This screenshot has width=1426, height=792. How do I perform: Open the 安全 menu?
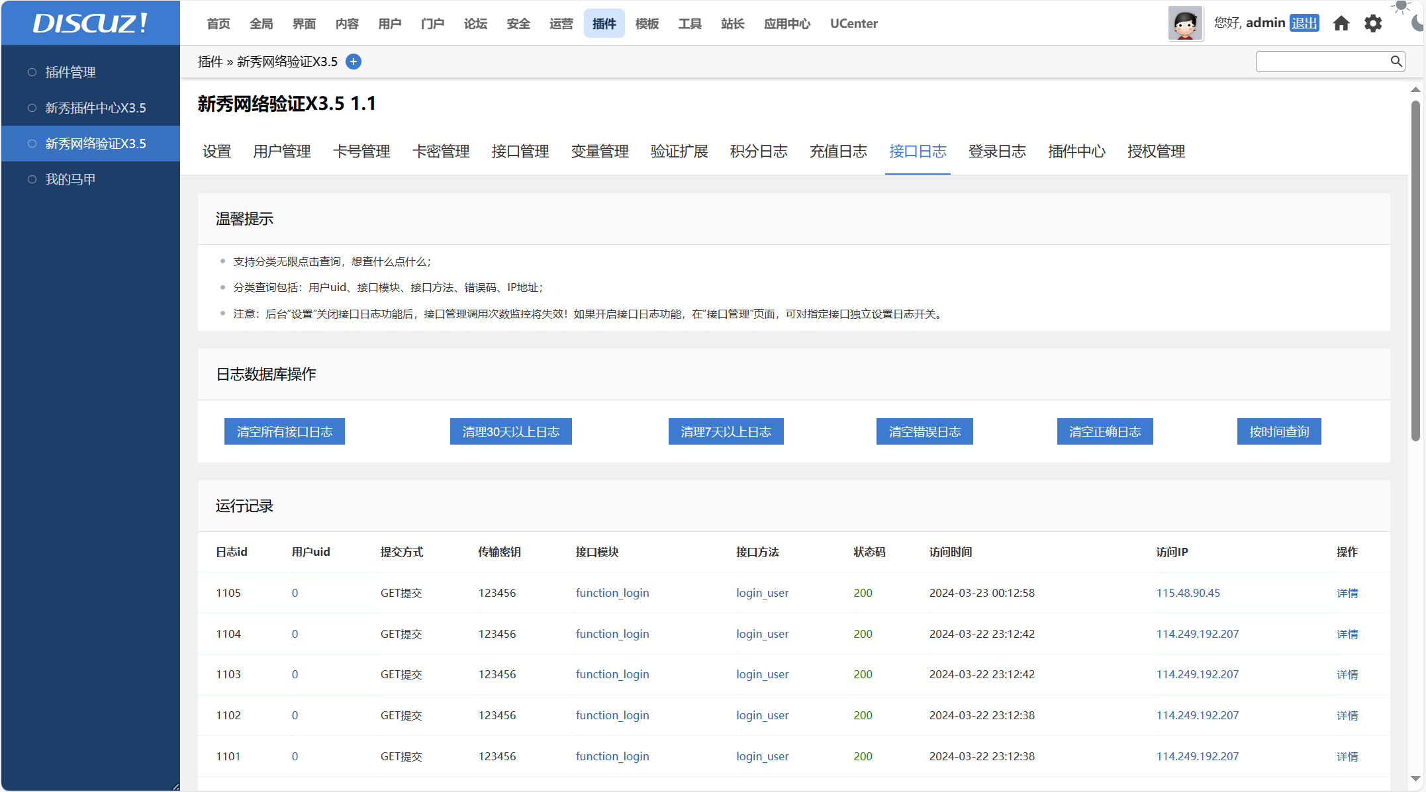click(518, 24)
